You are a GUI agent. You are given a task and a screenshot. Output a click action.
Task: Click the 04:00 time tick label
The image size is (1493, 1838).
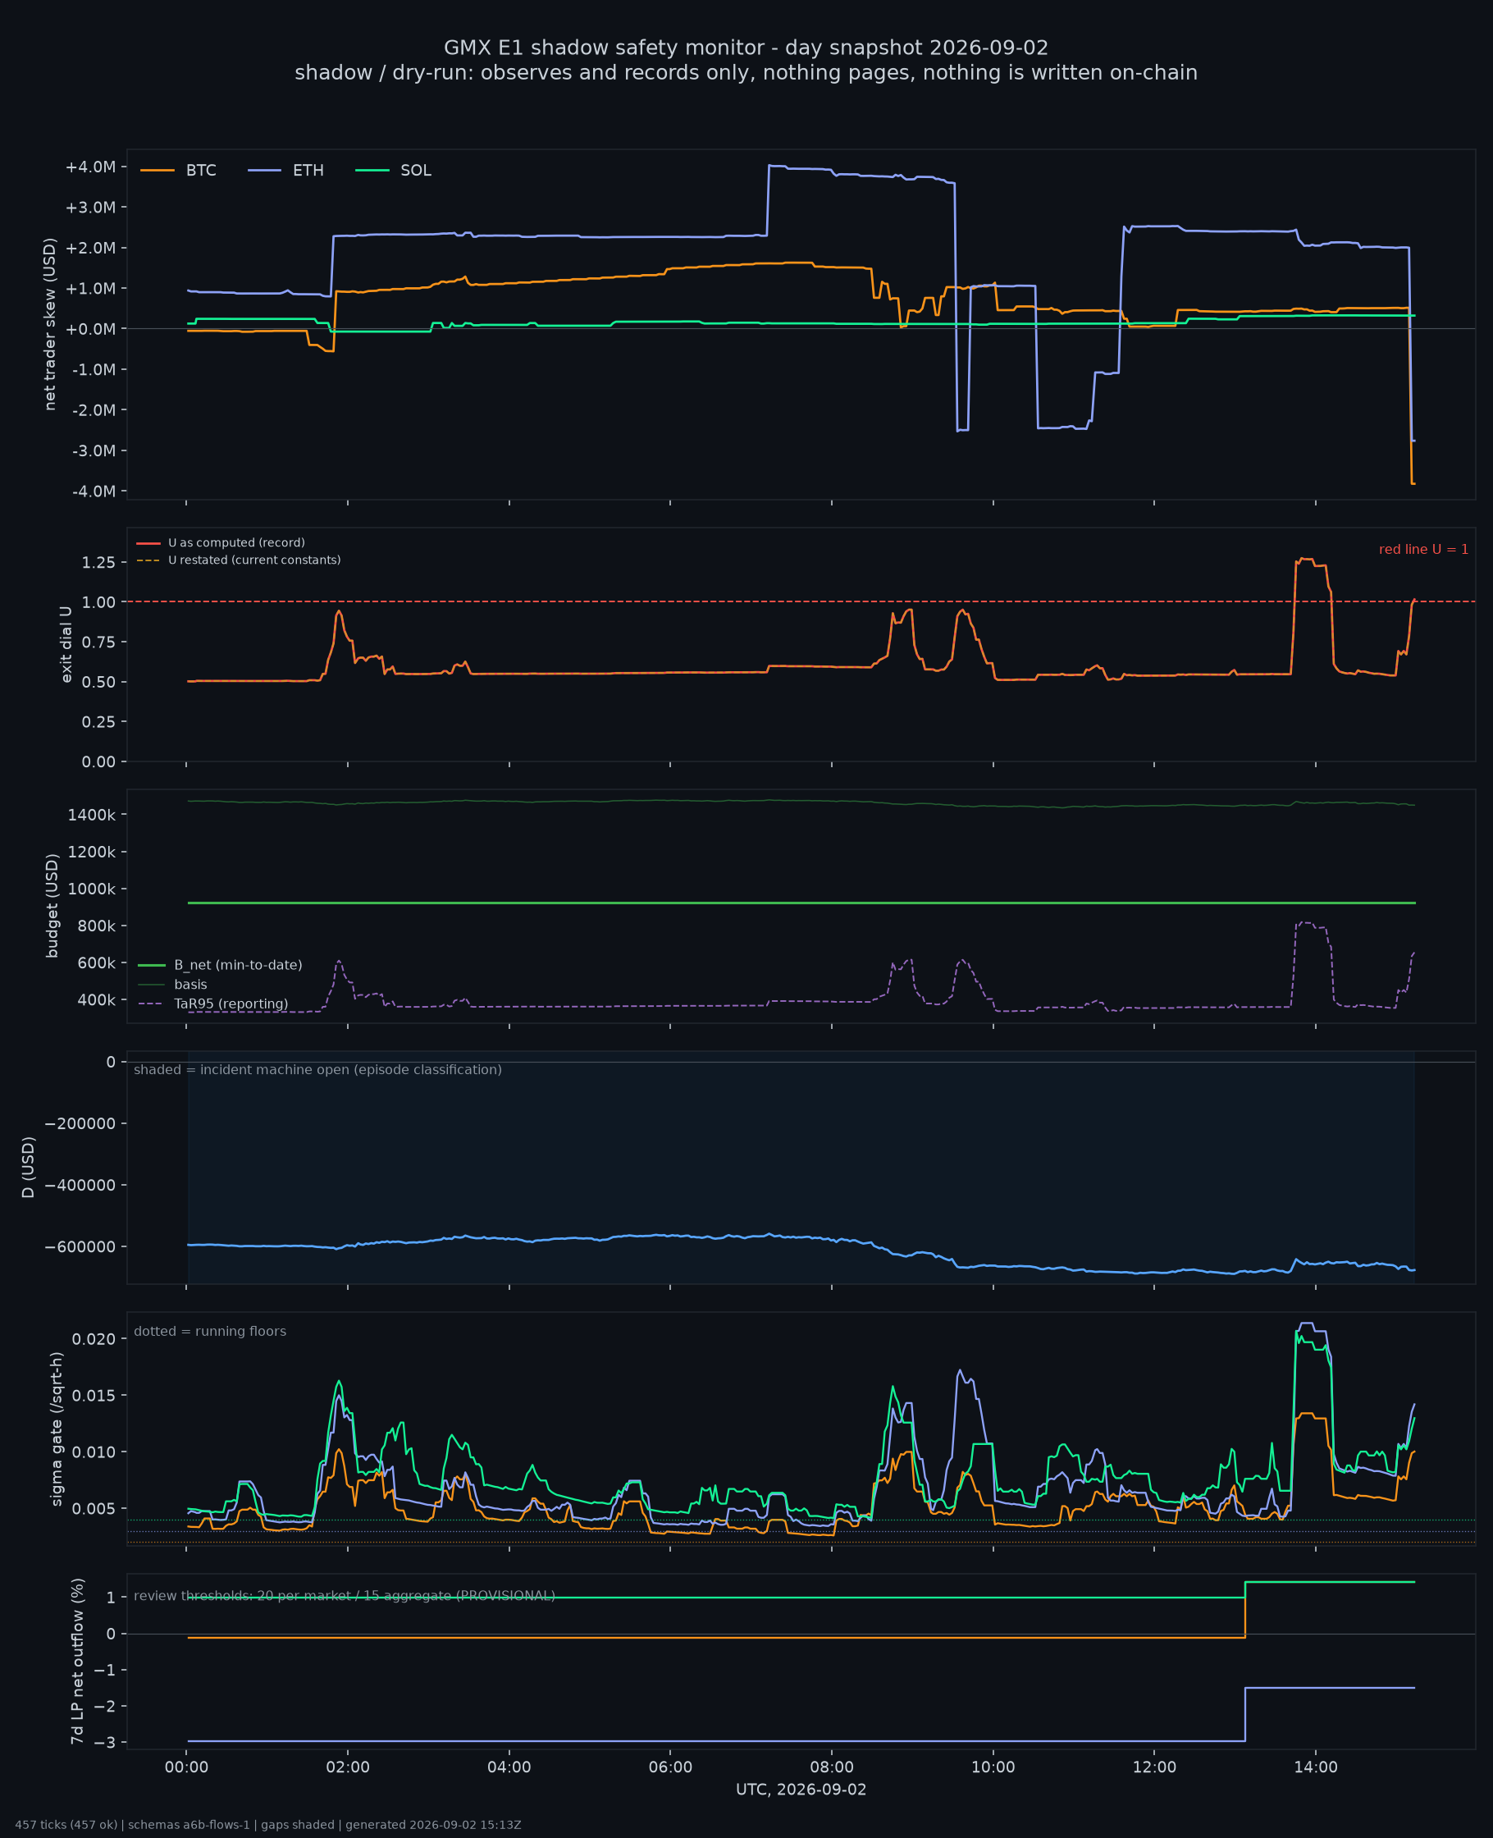click(509, 1767)
